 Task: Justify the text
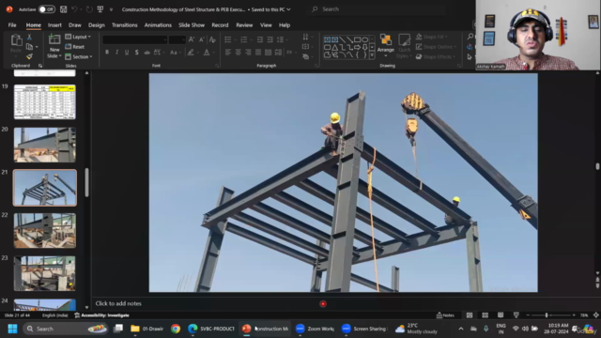point(258,53)
